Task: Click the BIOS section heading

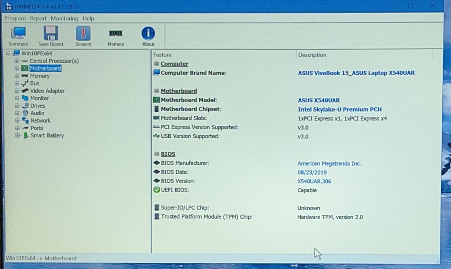Action: tap(168, 154)
